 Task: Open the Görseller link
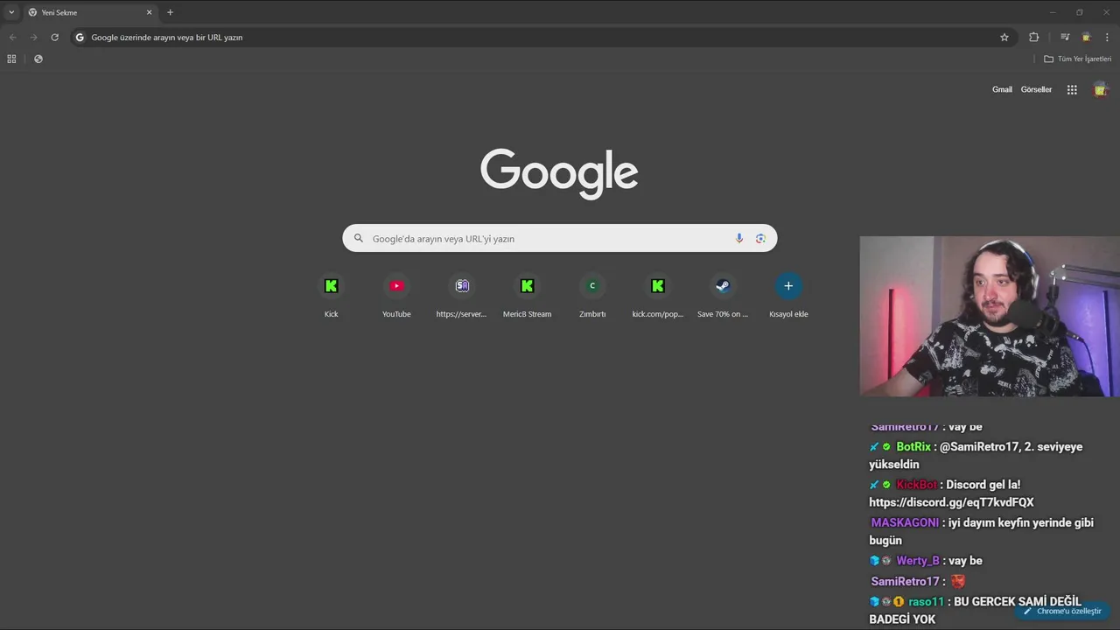tap(1036, 89)
